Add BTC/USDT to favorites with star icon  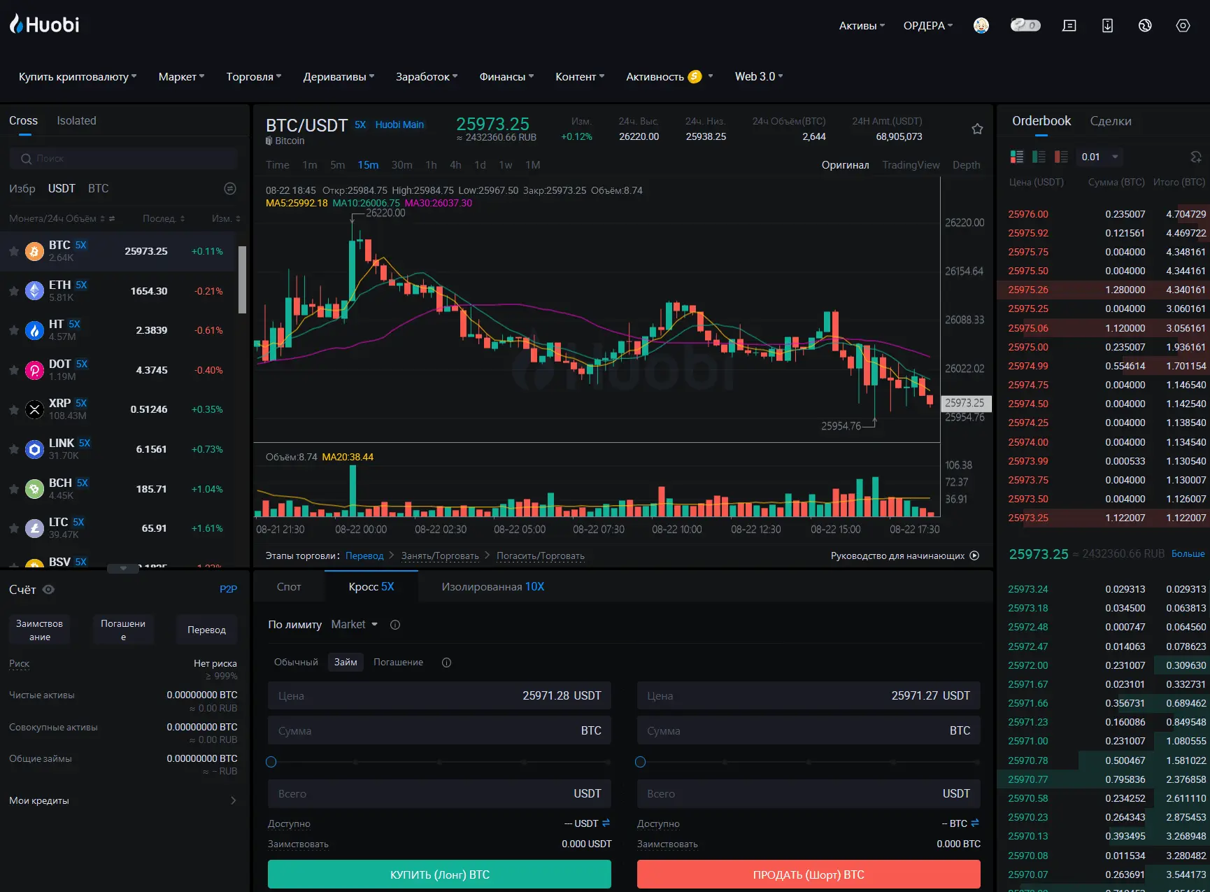click(x=977, y=129)
